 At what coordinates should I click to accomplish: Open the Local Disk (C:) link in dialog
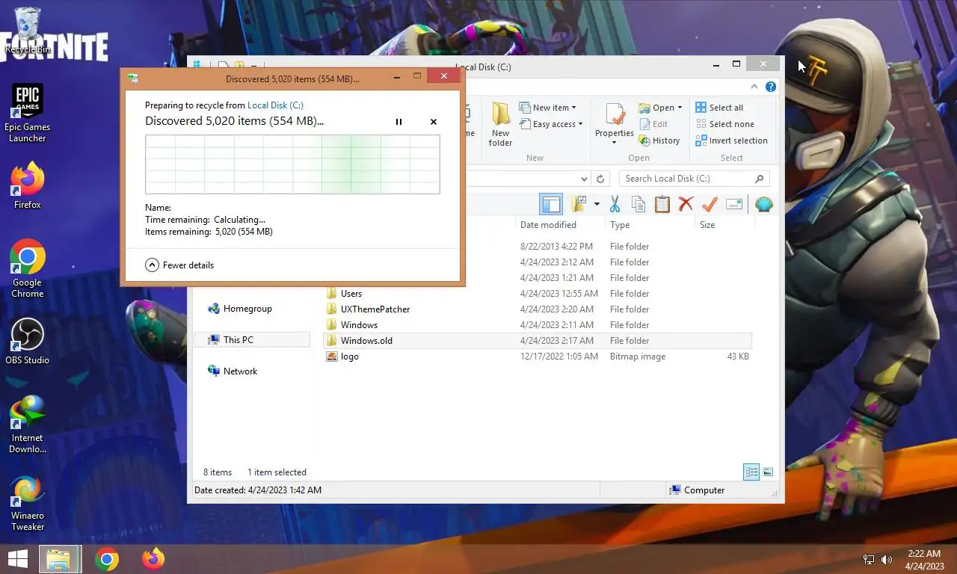pyautogui.click(x=275, y=105)
